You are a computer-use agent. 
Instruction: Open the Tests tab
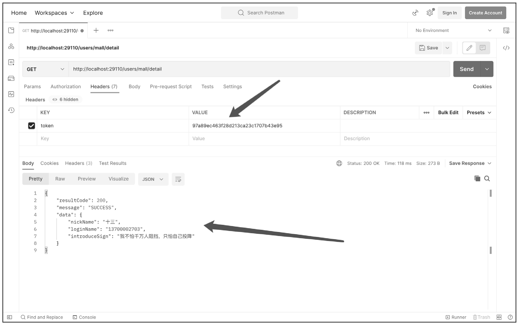207,86
